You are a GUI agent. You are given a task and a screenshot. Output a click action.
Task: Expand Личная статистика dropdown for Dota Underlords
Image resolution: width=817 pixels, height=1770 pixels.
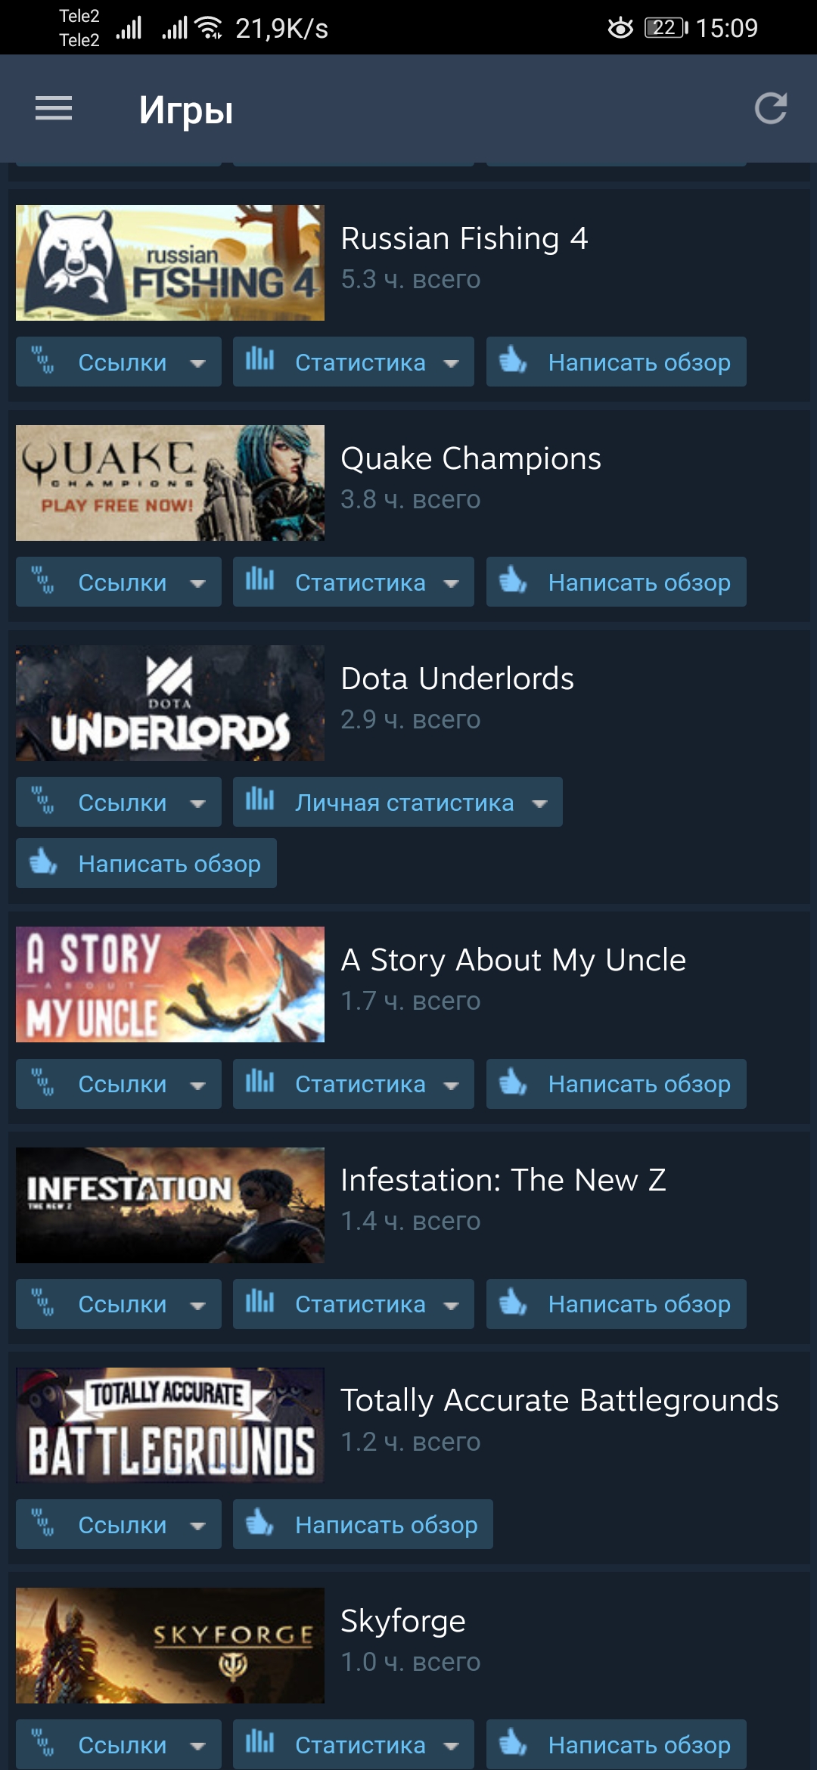pos(539,803)
